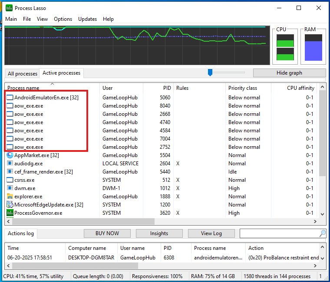
Task: Click the icon of aow_exe.exe PID 7004
Action: coord(10,139)
